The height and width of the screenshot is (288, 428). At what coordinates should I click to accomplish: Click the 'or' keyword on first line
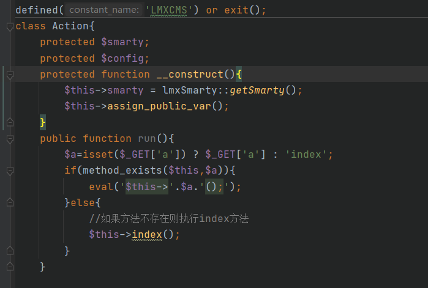coord(212,10)
